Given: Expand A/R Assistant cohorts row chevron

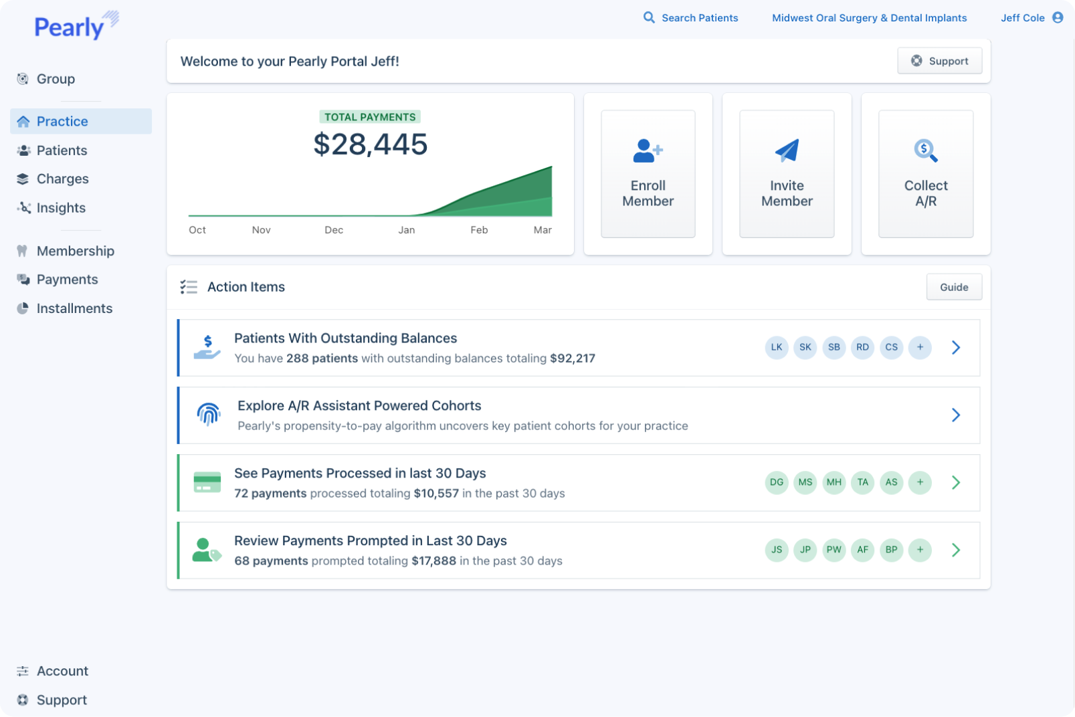Looking at the screenshot, I should coord(956,415).
